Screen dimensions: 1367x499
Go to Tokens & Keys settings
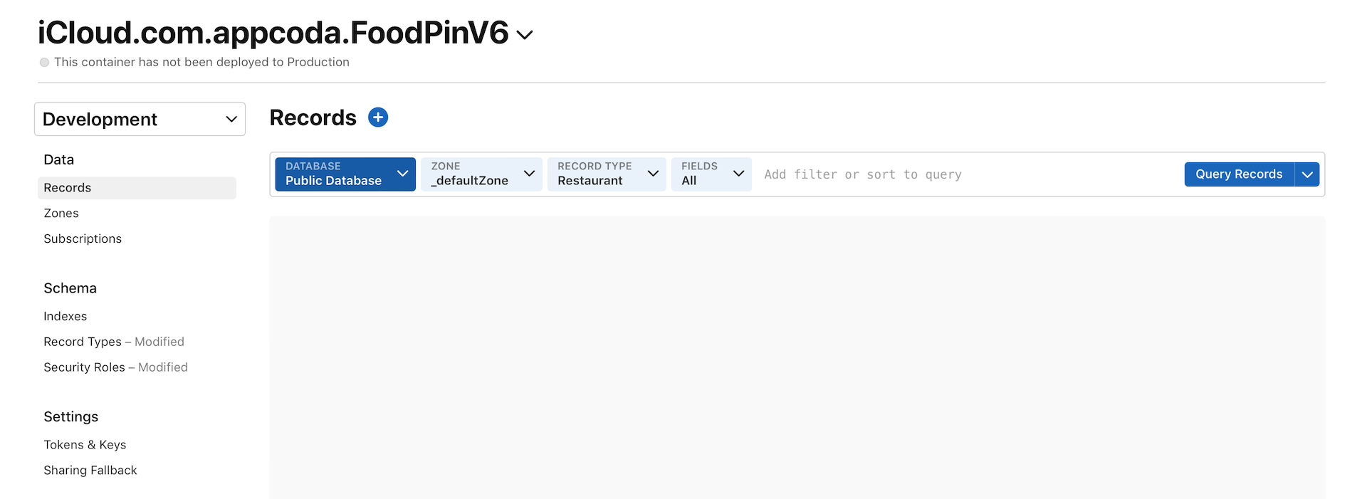[x=85, y=445]
